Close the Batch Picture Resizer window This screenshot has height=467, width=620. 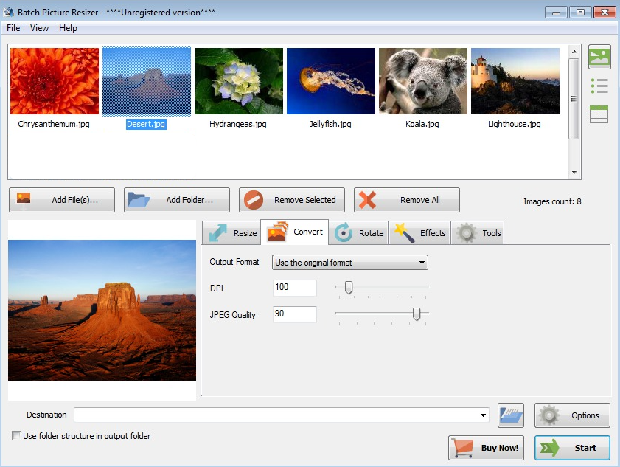click(605, 13)
